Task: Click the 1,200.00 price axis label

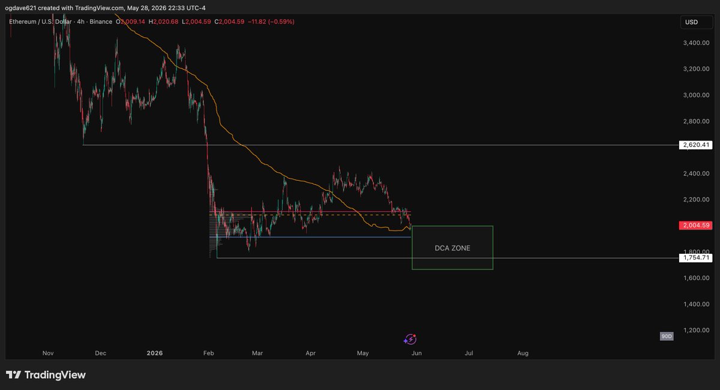Action: 697,330
